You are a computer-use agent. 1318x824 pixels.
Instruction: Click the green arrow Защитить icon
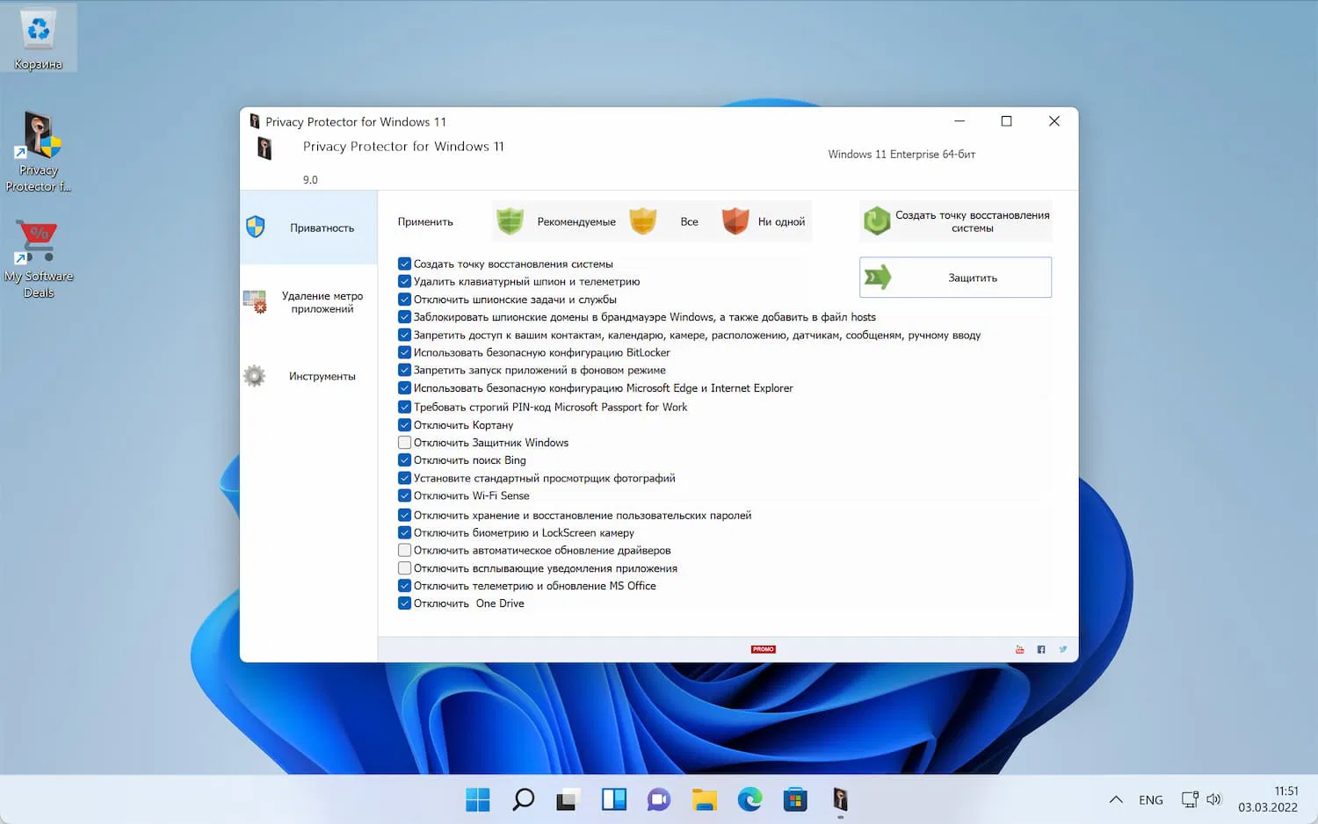click(878, 277)
